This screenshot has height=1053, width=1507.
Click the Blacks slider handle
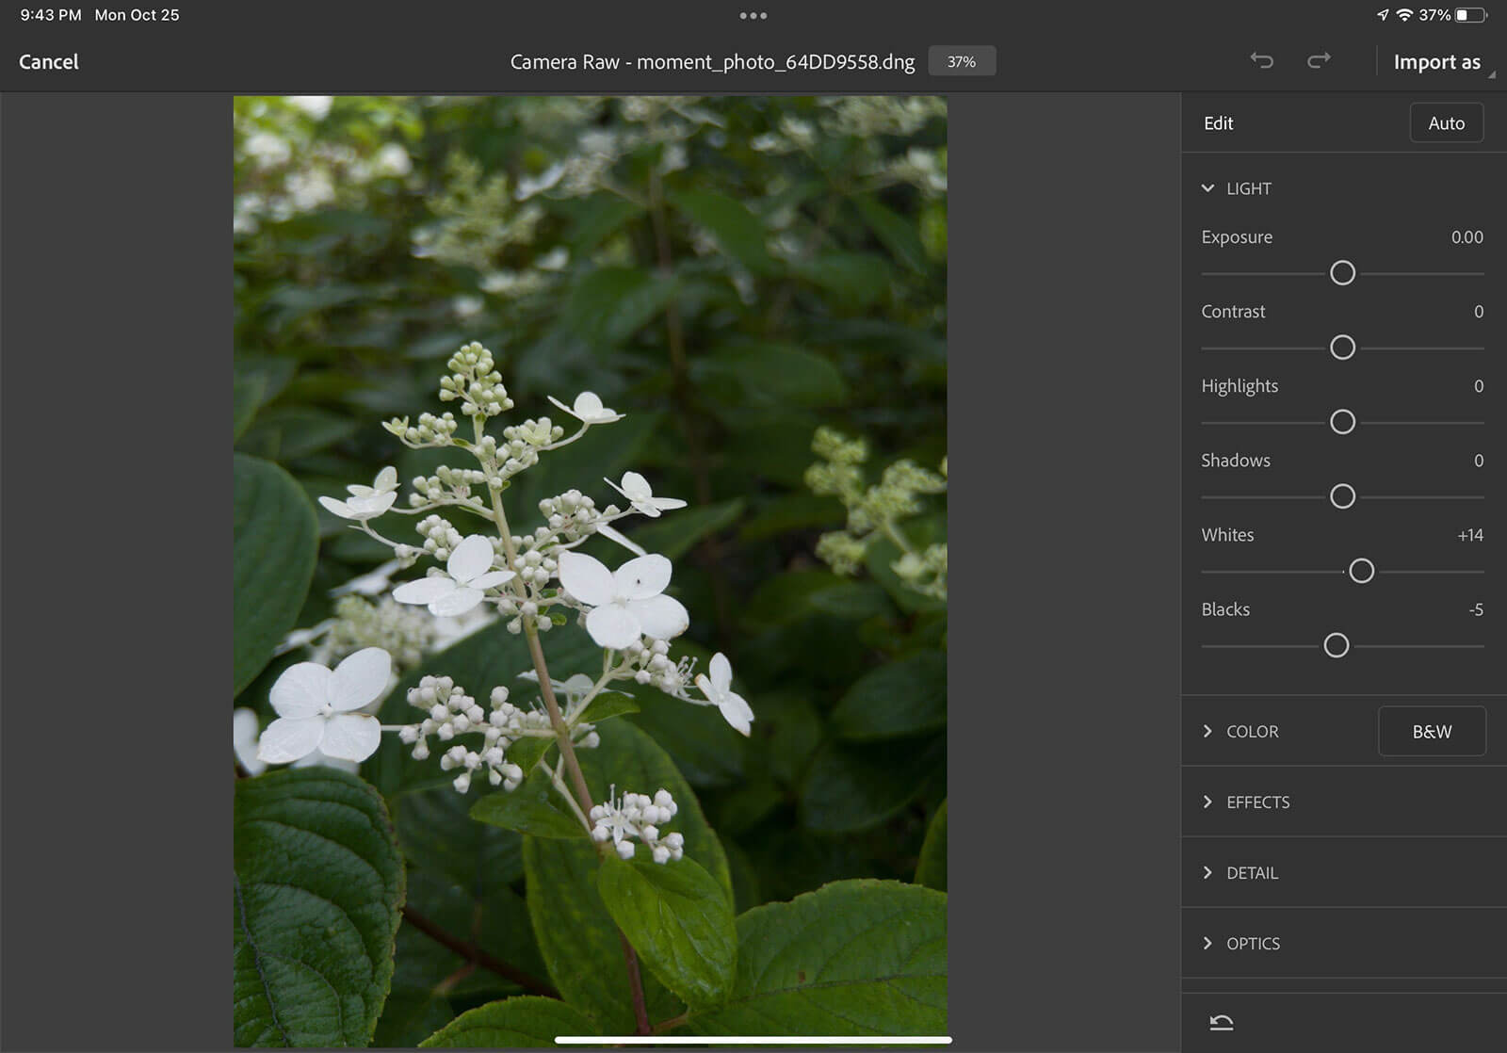(1336, 645)
